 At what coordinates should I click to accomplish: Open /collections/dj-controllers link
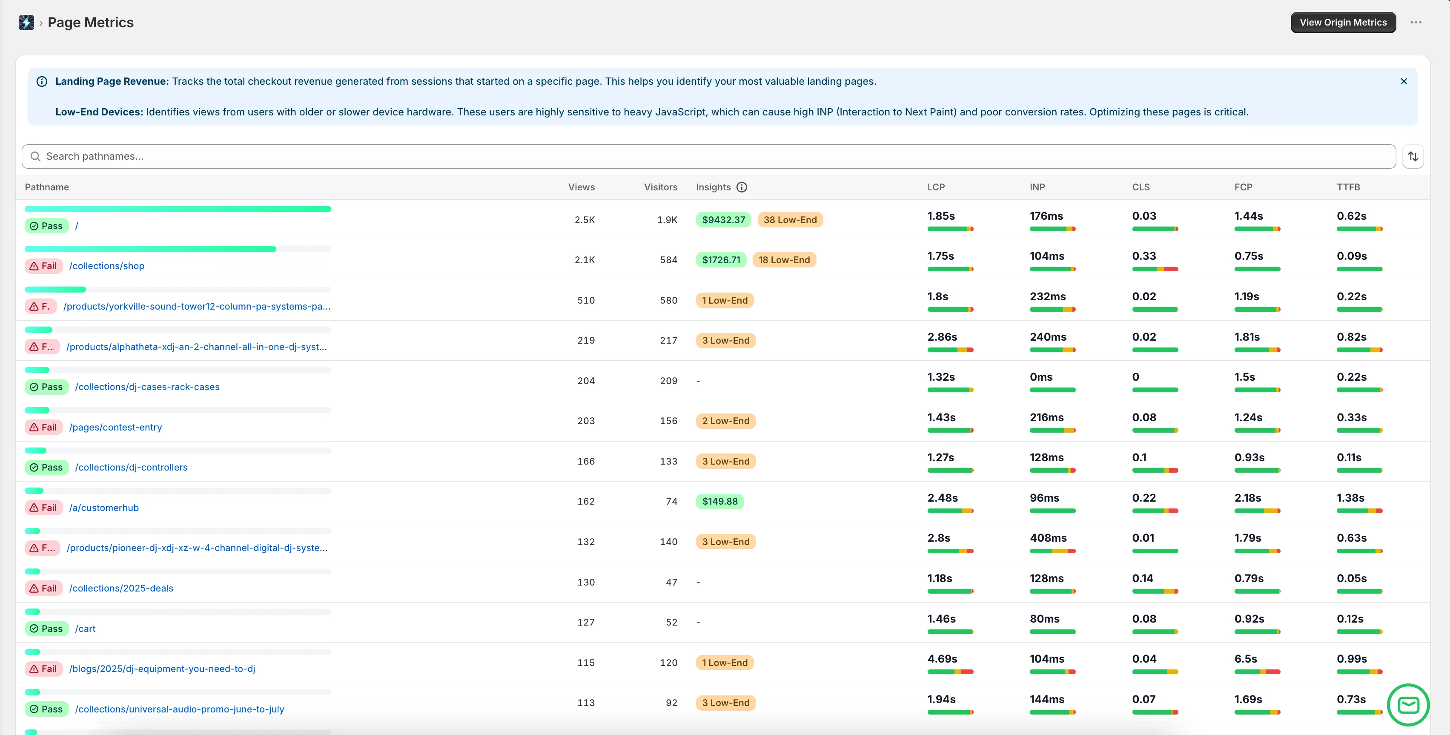coord(131,468)
